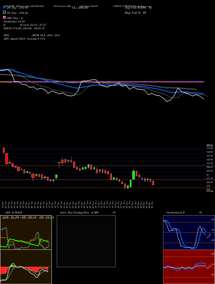The width and height of the screenshot is (215, 284).
Task: Select the 'Stochastics: 41.69' readout
Action: [14, 22]
